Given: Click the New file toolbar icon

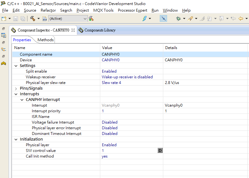Looking at the screenshot, I should click(4, 19).
